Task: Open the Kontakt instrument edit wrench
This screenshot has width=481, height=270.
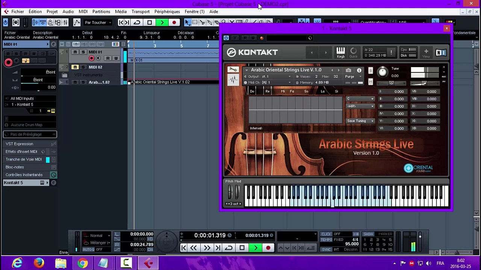Action: pyautogui.click(x=233, y=70)
